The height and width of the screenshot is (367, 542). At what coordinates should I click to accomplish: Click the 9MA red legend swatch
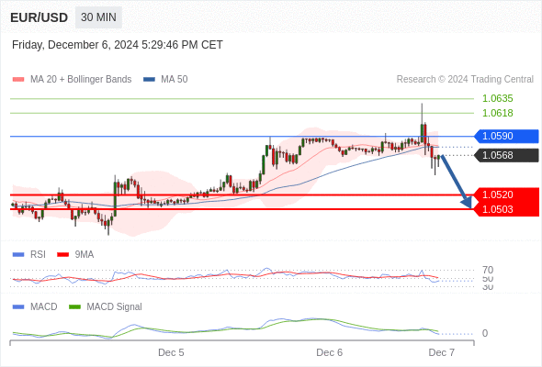click(62, 255)
